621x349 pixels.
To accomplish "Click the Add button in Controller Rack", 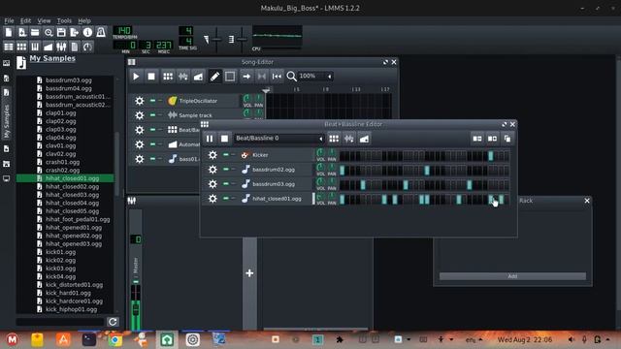I will (512, 276).
